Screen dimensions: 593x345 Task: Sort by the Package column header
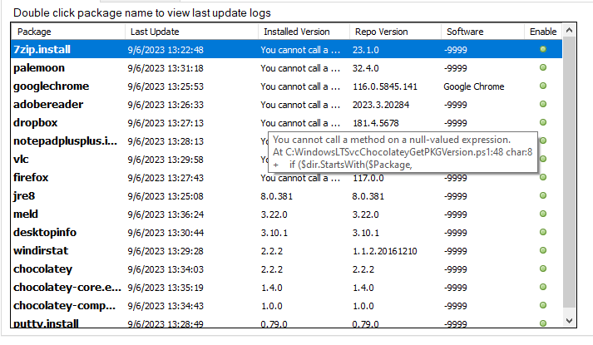click(x=67, y=32)
